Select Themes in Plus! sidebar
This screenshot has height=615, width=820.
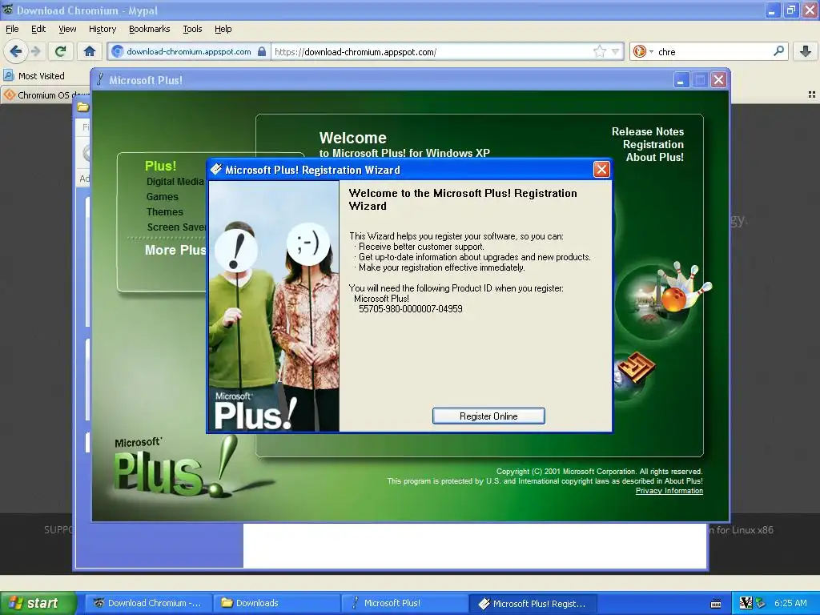[165, 211]
